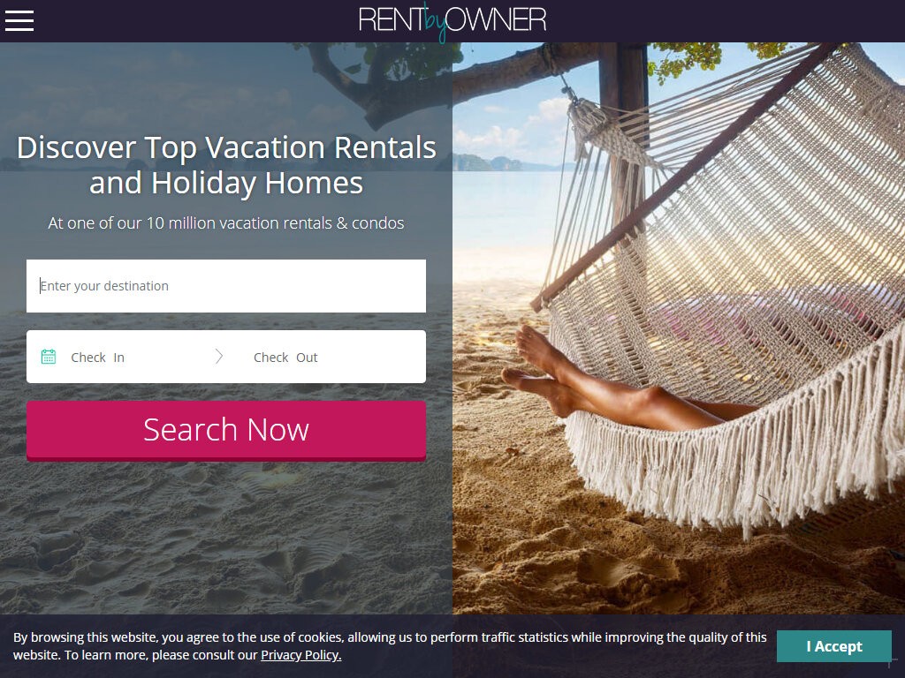Open the Check Out date picker

[285, 358]
